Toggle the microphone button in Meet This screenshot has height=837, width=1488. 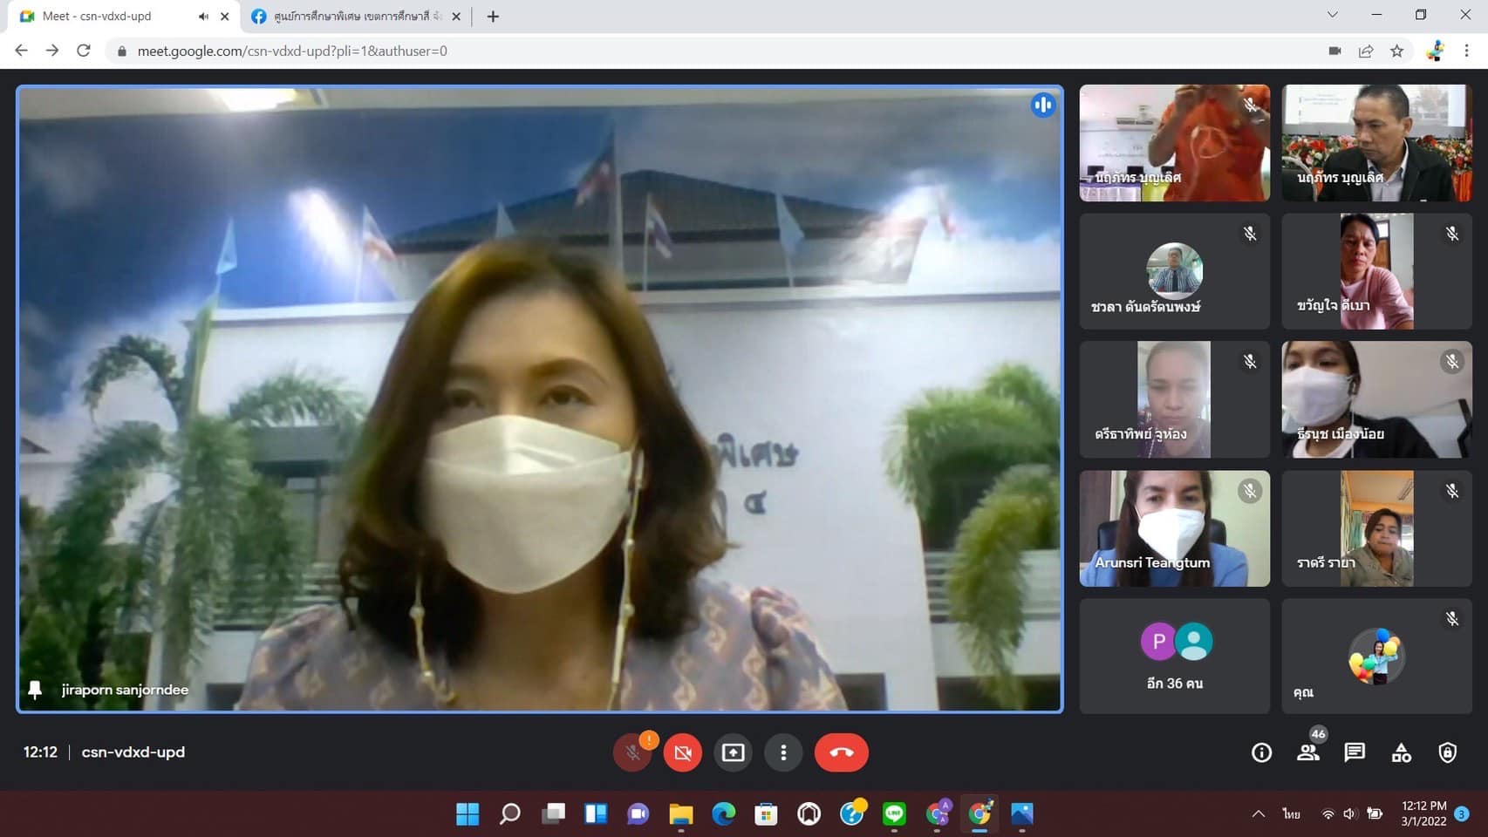coord(632,752)
